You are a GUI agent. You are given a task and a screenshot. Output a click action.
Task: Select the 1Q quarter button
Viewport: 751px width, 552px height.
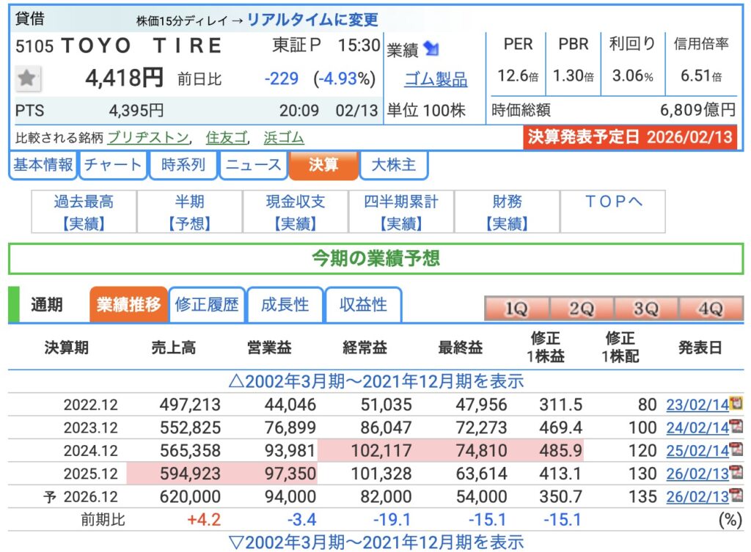[x=516, y=309]
